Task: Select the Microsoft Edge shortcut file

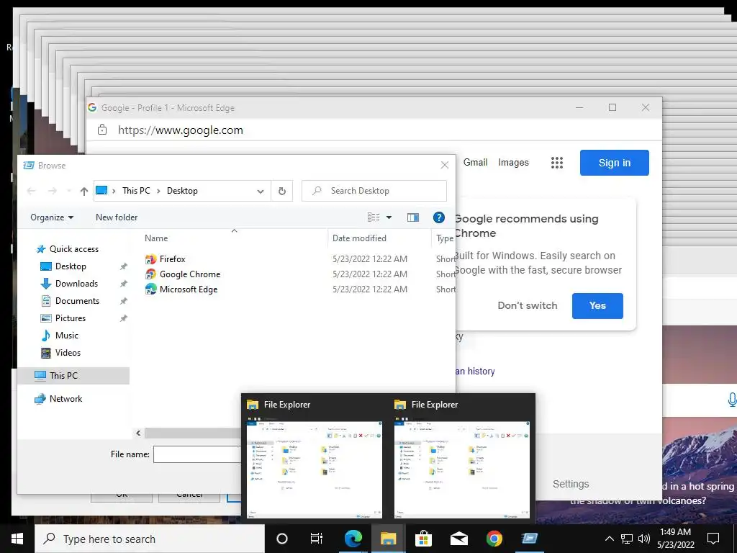Action: 181,289
